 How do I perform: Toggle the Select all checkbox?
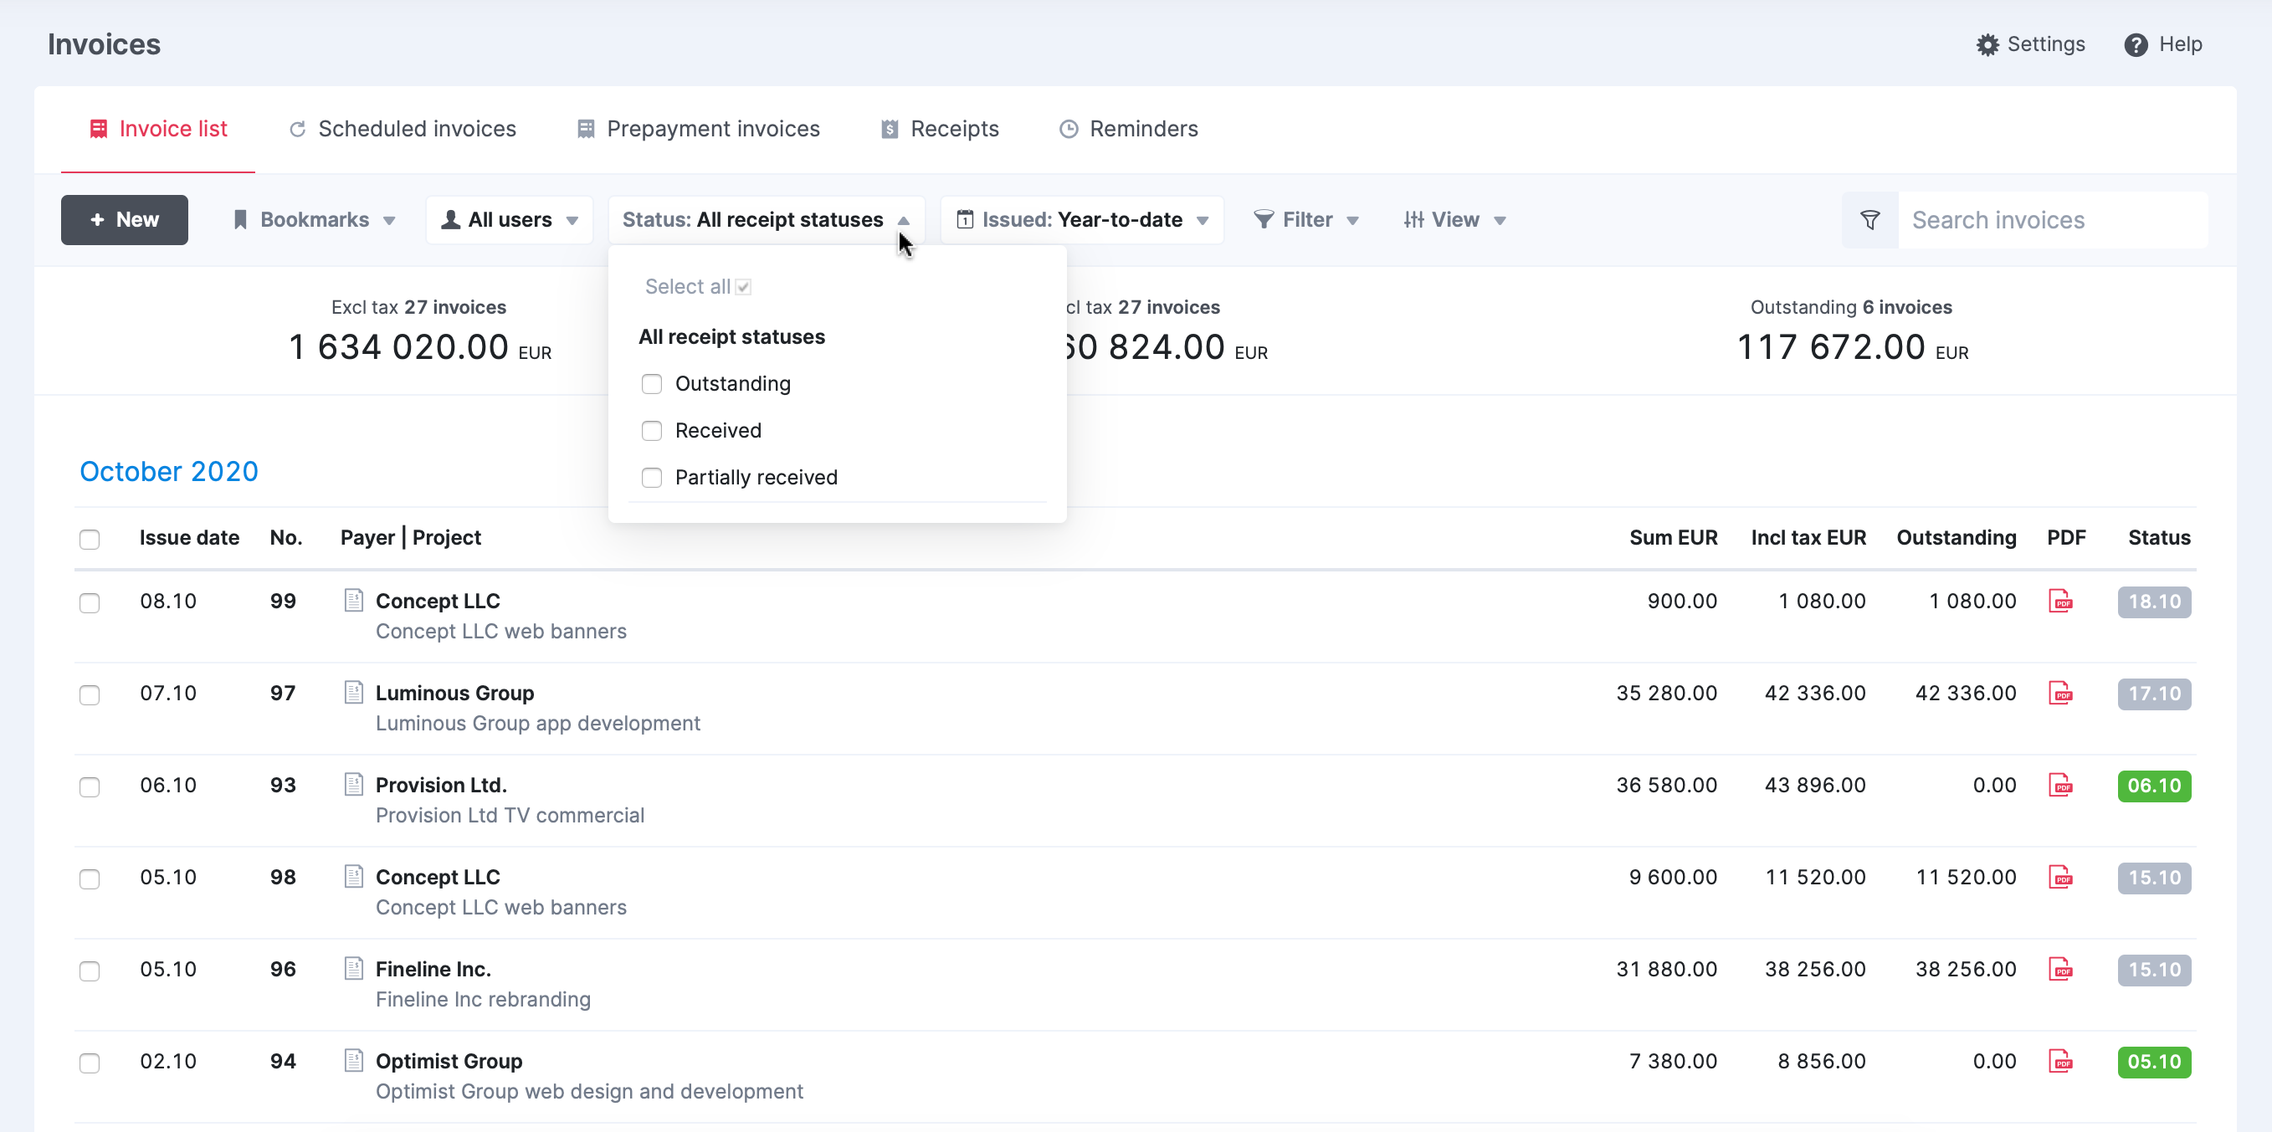(743, 286)
